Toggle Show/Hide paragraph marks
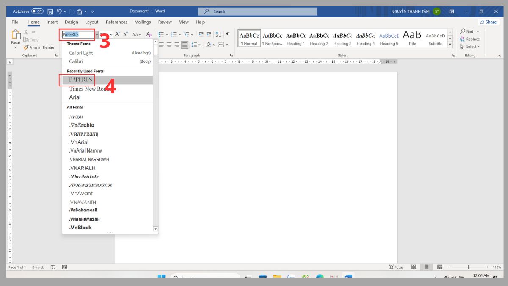Viewport: 508px width, 286px height. (228, 35)
